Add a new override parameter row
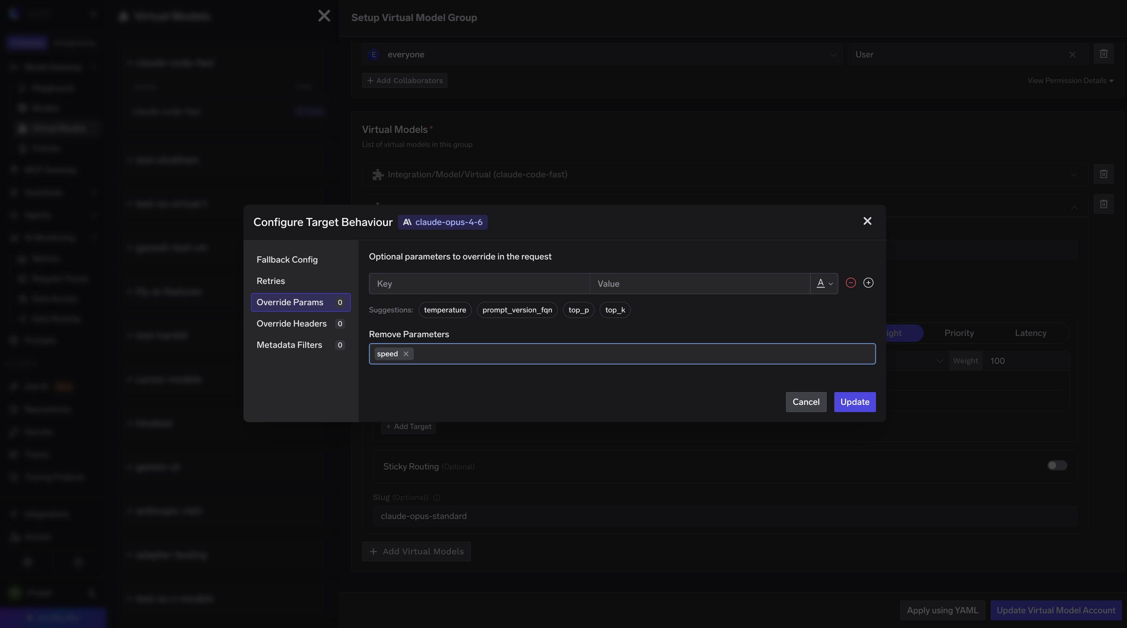Viewport: 1127px width, 628px height. [x=869, y=283]
